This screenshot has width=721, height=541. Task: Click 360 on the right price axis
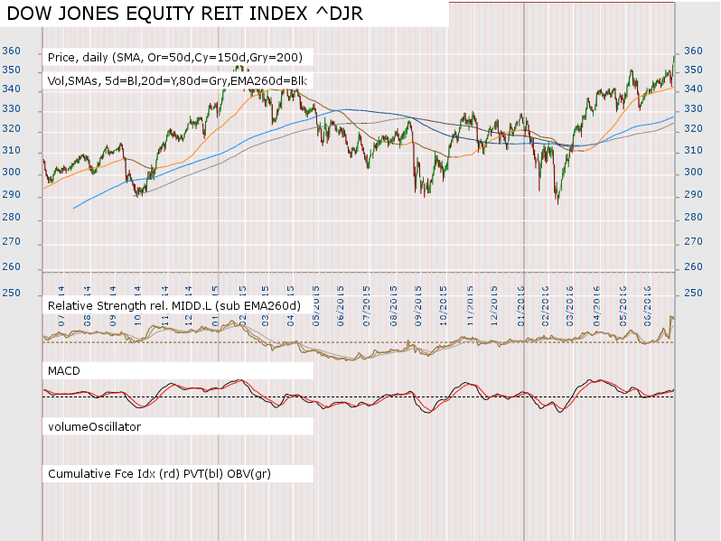point(693,51)
